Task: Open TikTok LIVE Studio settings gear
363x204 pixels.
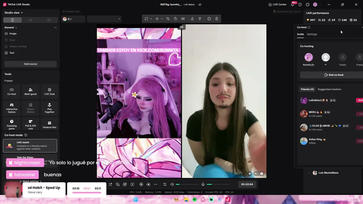Action: [307, 5]
